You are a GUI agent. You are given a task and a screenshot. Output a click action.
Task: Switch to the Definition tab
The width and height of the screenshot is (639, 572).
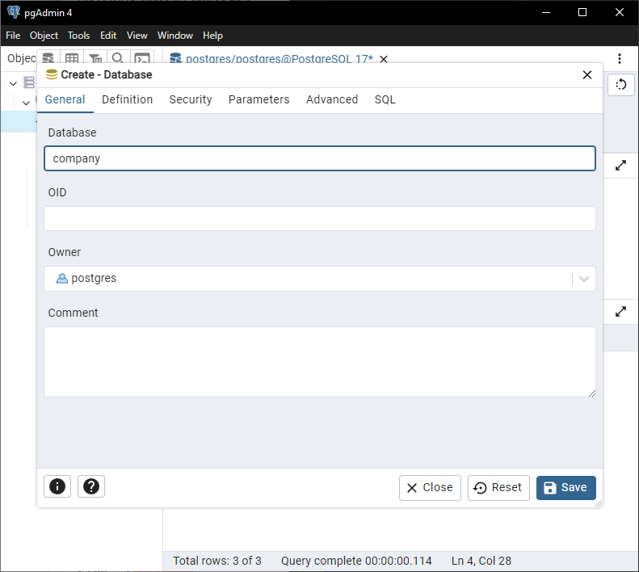[127, 99]
